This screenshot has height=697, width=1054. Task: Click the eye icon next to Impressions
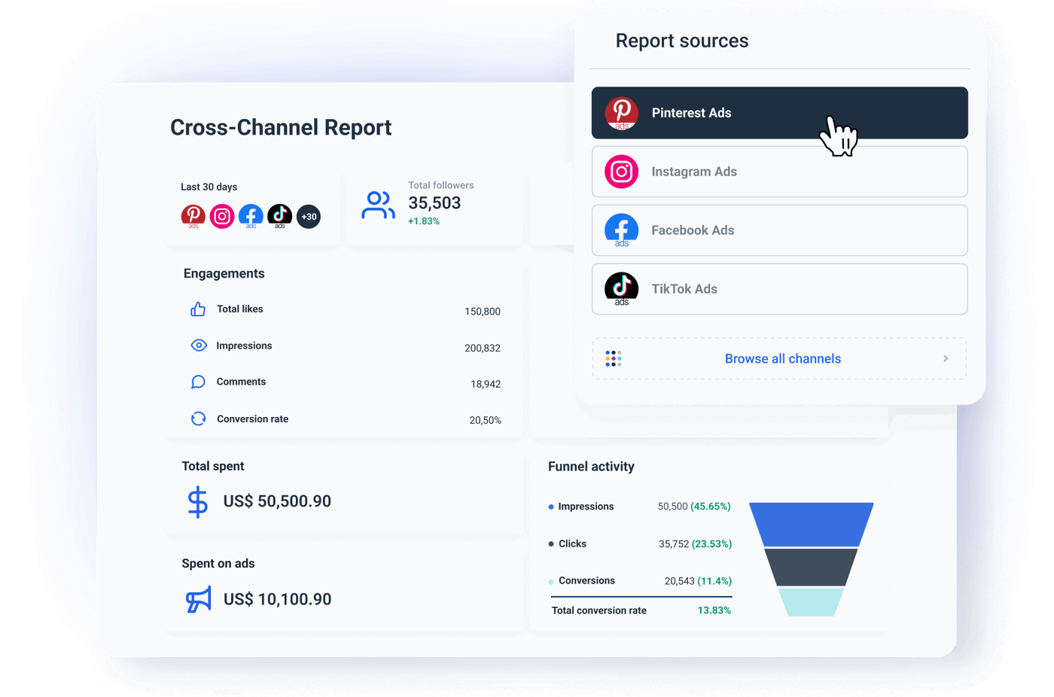coord(197,345)
